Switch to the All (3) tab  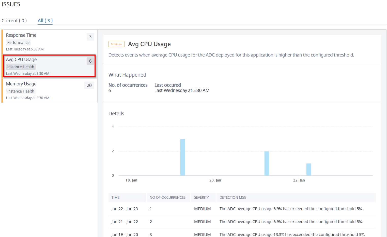pos(45,21)
